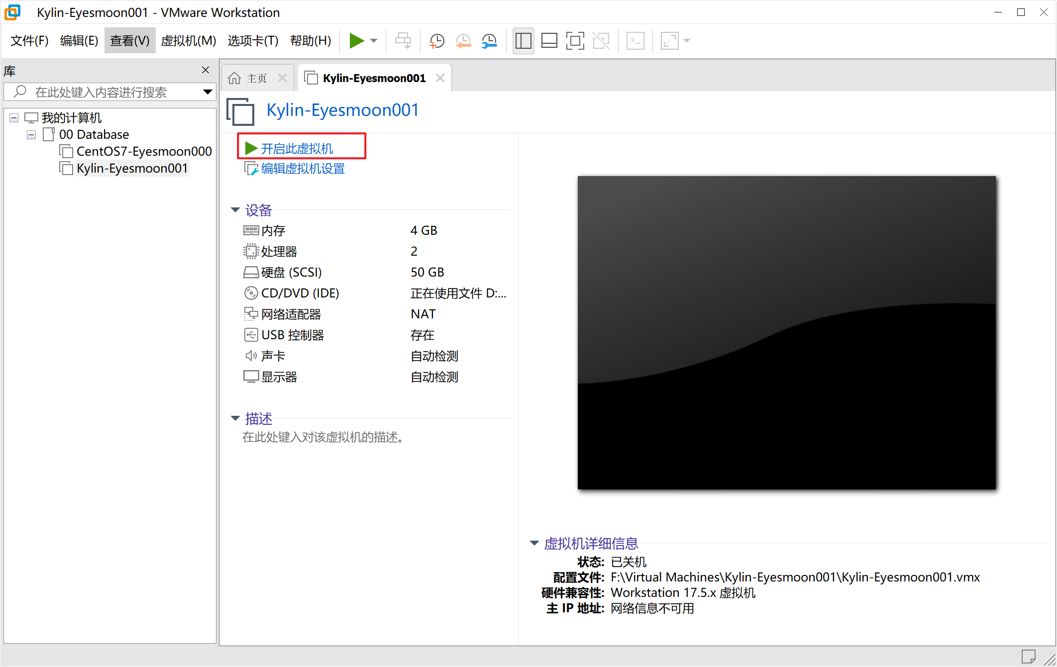The height and width of the screenshot is (667, 1057).
Task: Click the VM description text field
Action: [x=323, y=437]
